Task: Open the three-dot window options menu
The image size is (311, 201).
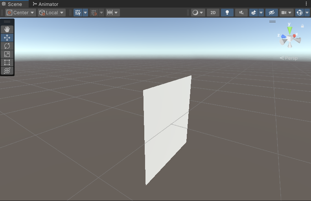Action: [306, 4]
